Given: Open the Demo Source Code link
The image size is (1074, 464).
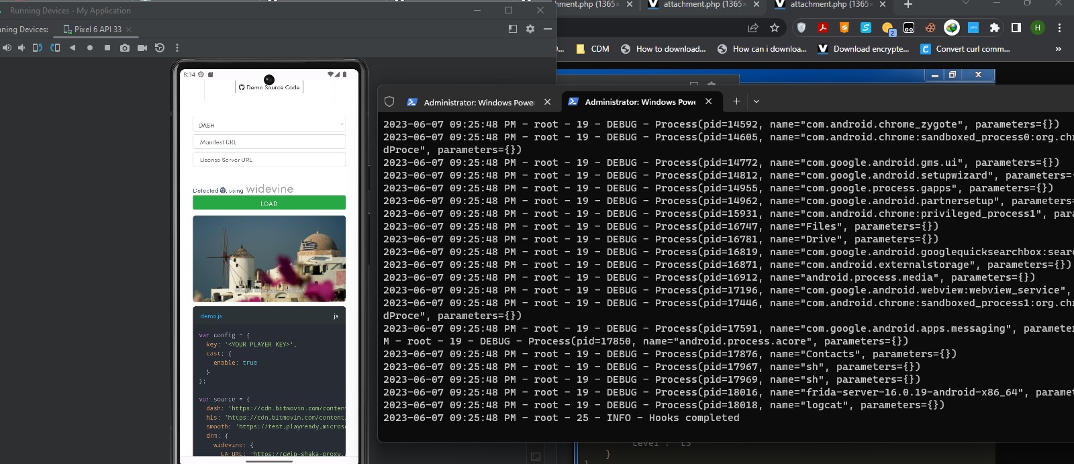Looking at the screenshot, I should pyautogui.click(x=269, y=87).
